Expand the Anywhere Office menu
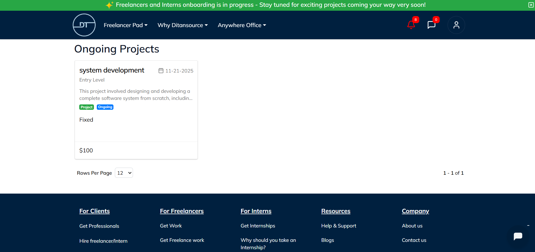 [242, 25]
